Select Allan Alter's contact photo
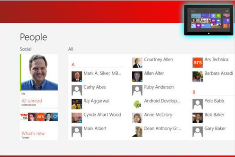Screen dimensions: 235x157 137,76
